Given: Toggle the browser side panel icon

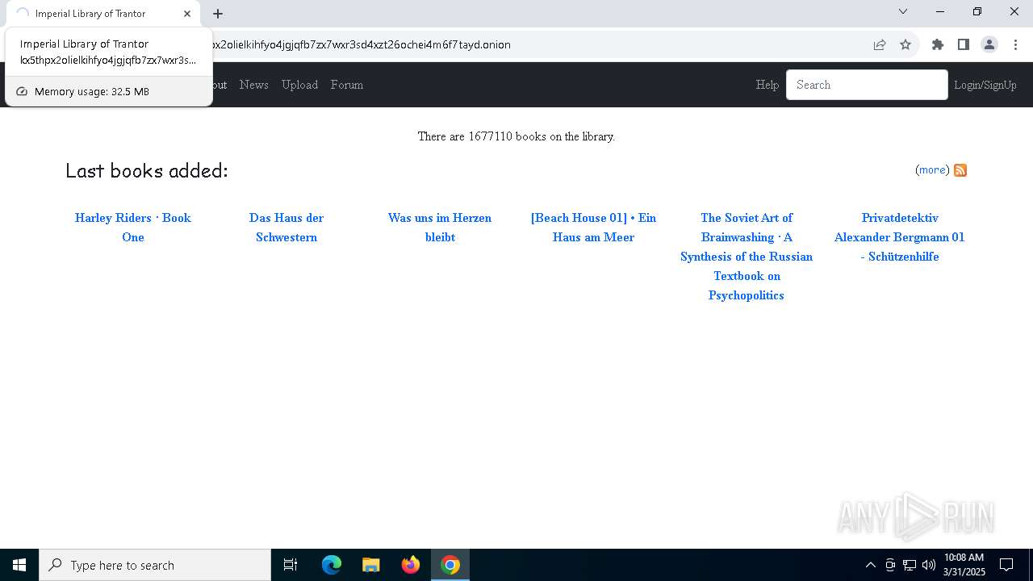Looking at the screenshot, I should tap(964, 44).
